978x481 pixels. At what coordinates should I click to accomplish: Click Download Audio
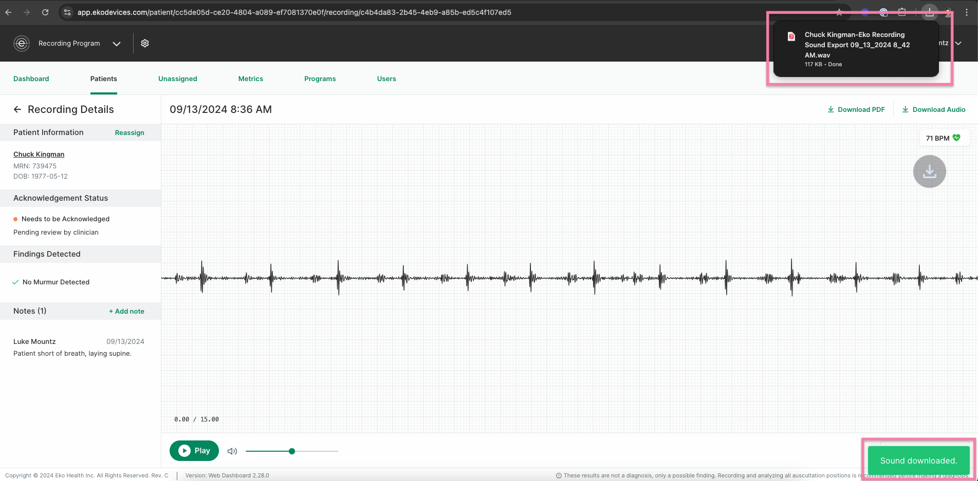click(x=934, y=109)
